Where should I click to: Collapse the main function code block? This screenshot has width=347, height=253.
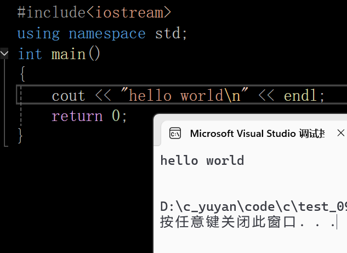[x=4, y=54]
